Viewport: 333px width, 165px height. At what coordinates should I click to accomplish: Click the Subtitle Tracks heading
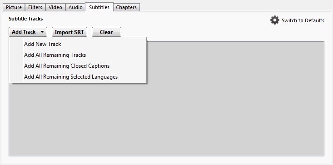[x=26, y=19]
